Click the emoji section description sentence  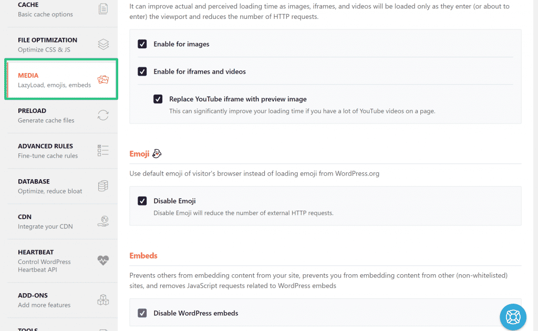(254, 173)
